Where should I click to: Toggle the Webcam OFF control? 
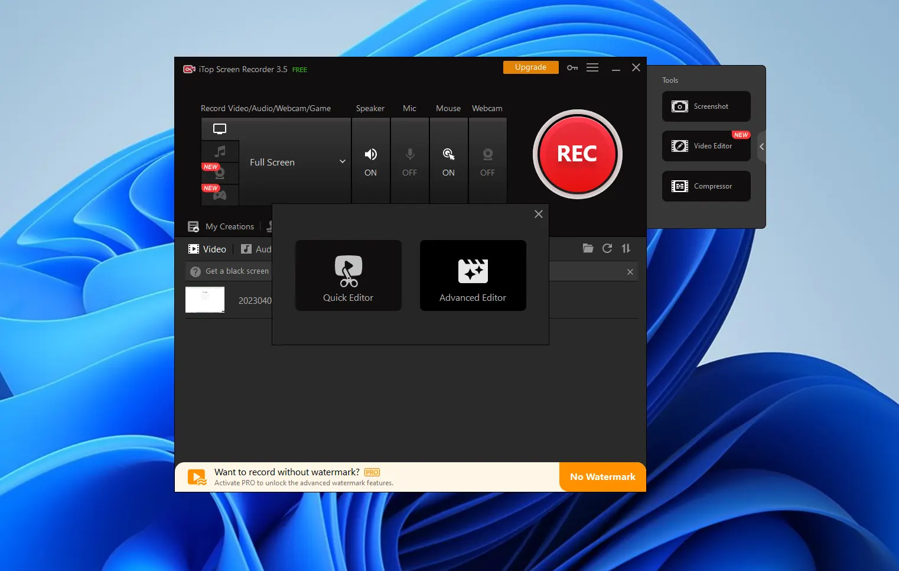pyautogui.click(x=487, y=161)
